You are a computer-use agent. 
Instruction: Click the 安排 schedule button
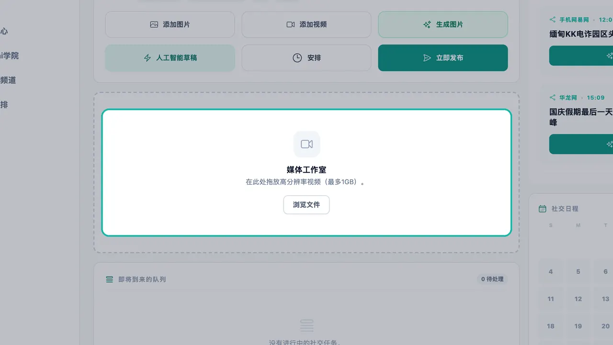[306, 58]
